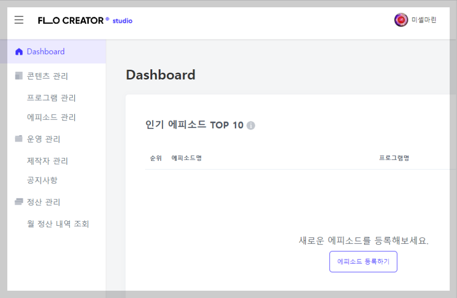
Task: Open the 미셸마린 profile avatar
Action: [401, 20]
